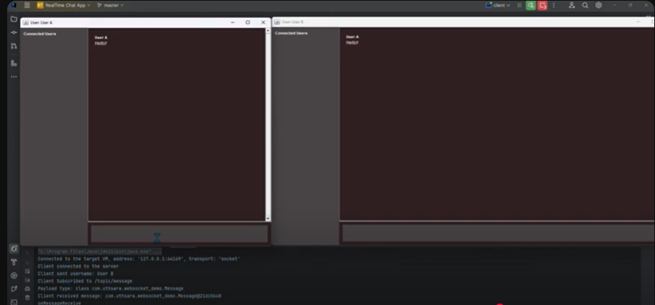Click the down arrow in console gutter

pyautogui.click(x=27, y=262)
